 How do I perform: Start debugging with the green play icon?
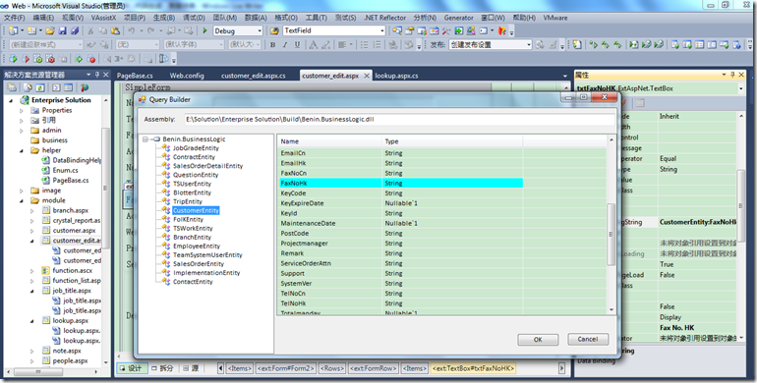point(204,30)
